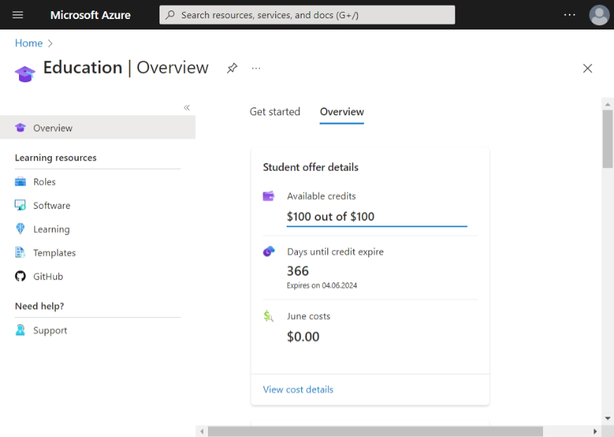Click "Expires on 04.06.2024" text
Viewport: 614px width, 437px height.
click(x=322, y=285)
